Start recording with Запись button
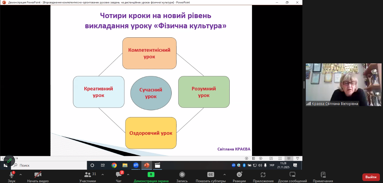The image size is (383, 183). [182, 175]
